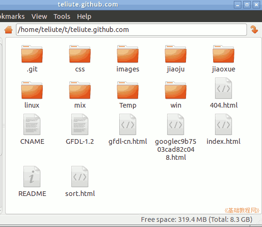Click the README file name label

coord(32,194)
